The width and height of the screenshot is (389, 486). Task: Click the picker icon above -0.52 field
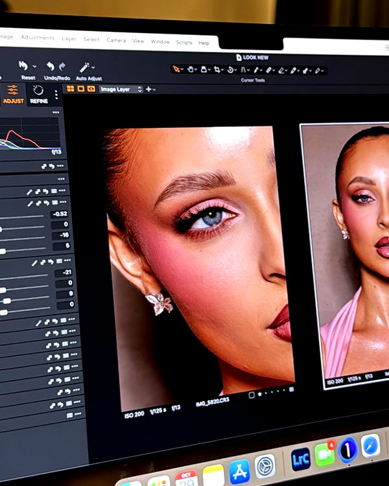point(30,203)
